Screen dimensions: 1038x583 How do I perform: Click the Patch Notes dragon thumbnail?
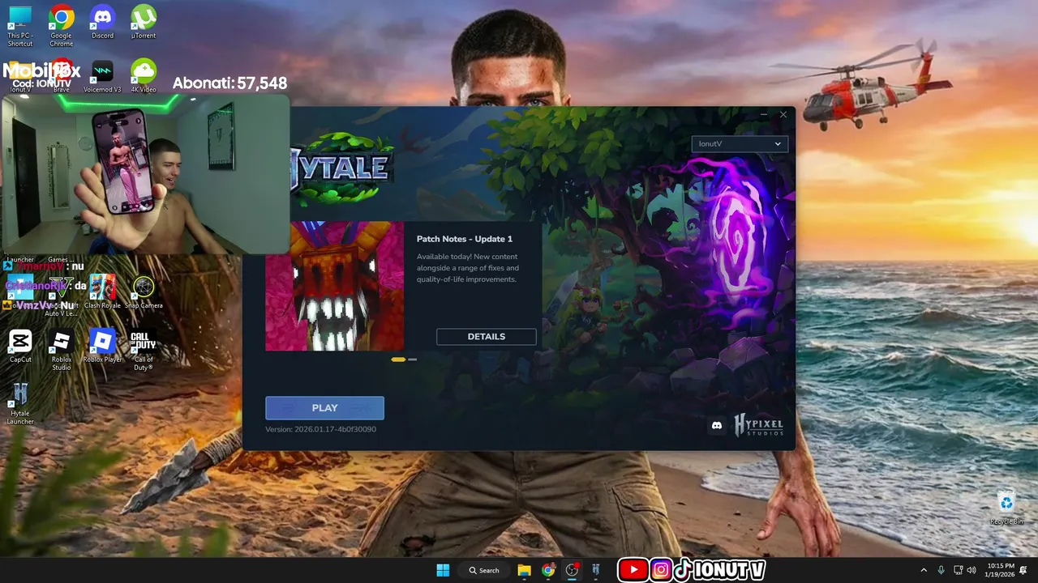click(x=335, y=287)
